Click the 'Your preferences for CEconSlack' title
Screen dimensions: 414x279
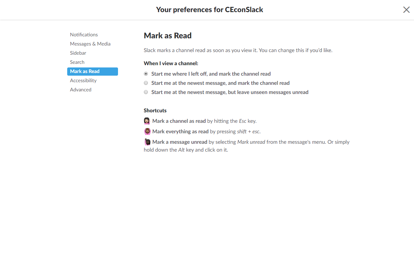pos(209,10)
